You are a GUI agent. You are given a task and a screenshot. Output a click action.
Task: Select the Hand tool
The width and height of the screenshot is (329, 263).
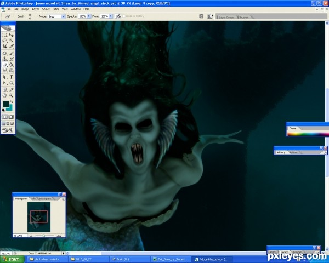pyautogui.click(x=4, y=95)
